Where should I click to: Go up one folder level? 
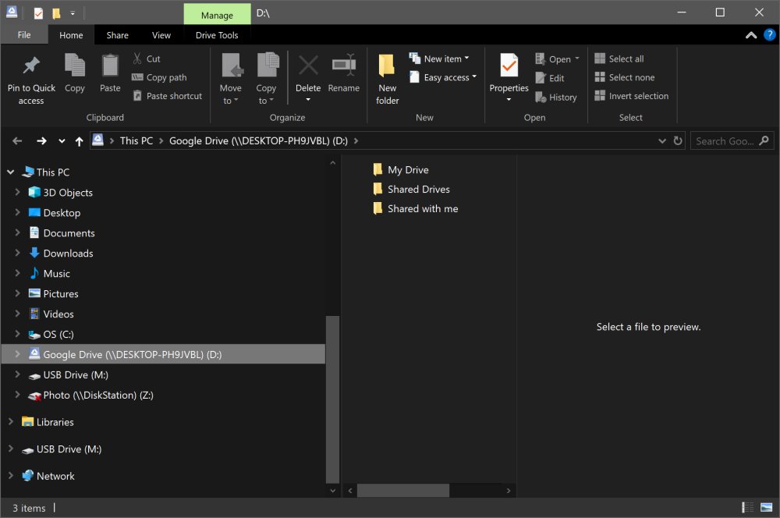[79, 141]
